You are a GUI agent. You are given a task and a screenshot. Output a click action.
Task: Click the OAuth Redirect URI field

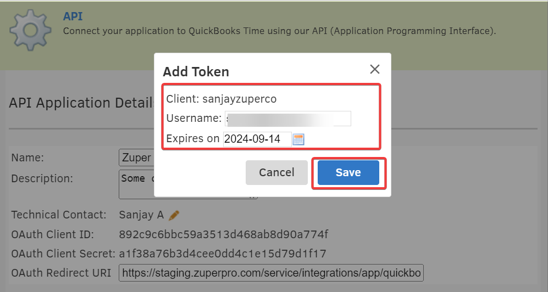[271, 273]
